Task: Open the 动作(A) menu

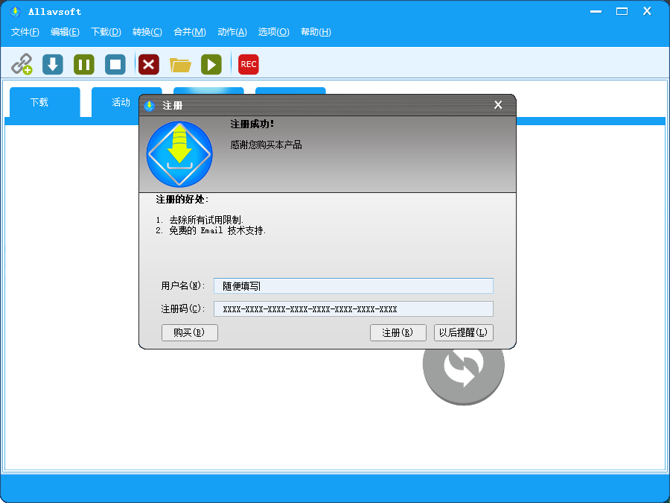Action: 232,32
